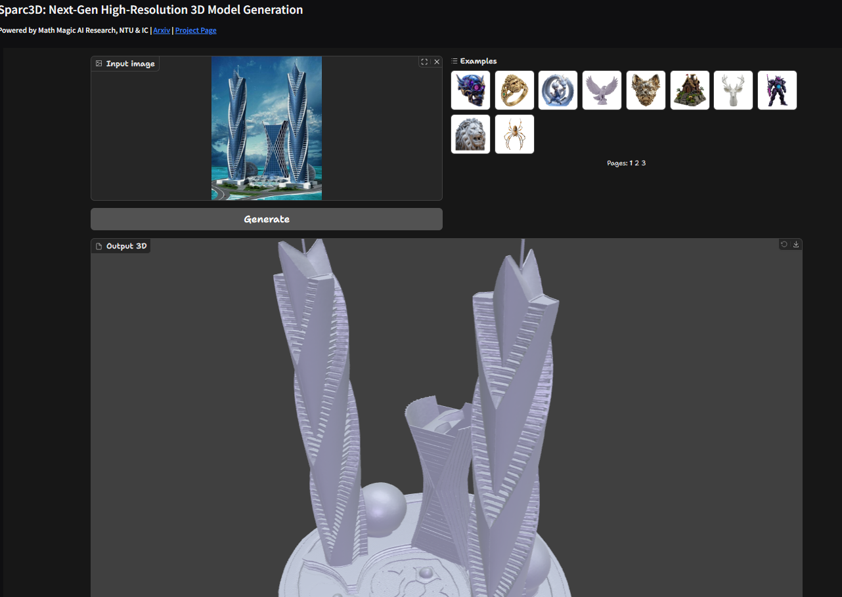Click the "Output 3D" label text

(127, 246)
